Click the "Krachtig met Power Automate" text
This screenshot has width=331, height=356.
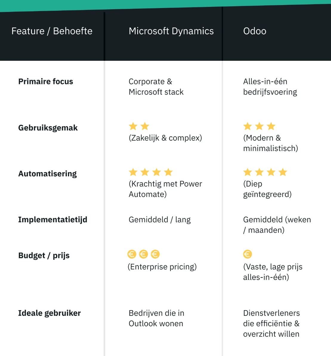pos(165,189)
